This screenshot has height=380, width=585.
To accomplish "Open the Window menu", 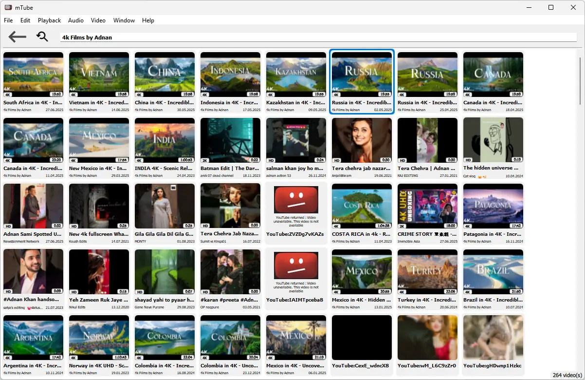I will [124, 20].
